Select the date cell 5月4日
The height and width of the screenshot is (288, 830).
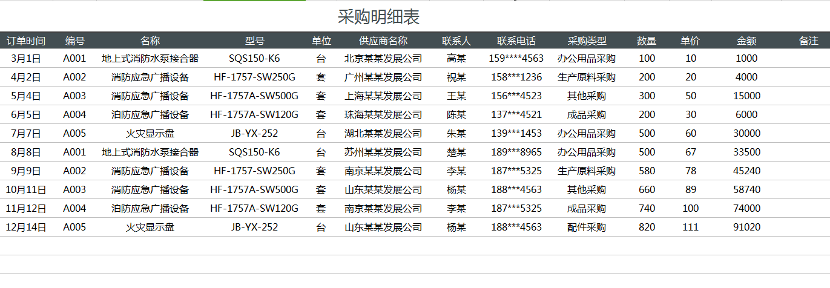pos(26,96)
